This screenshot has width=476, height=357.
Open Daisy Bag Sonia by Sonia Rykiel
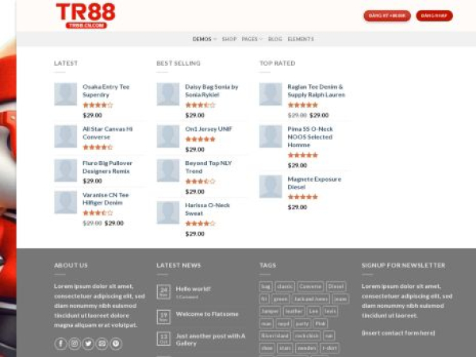212,90
